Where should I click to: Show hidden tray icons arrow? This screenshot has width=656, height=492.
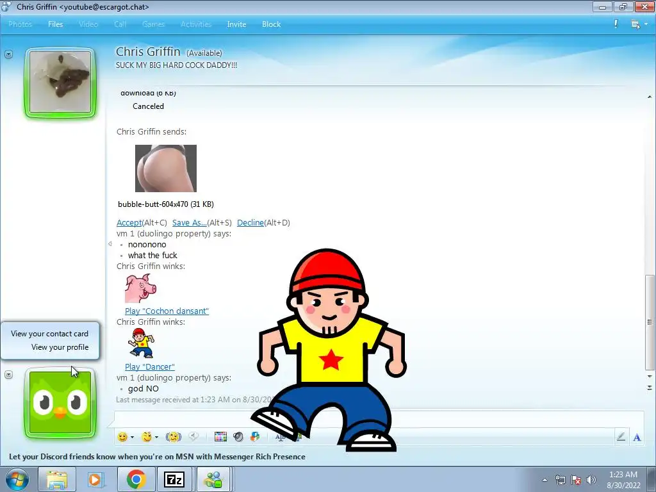coord(545,480)
